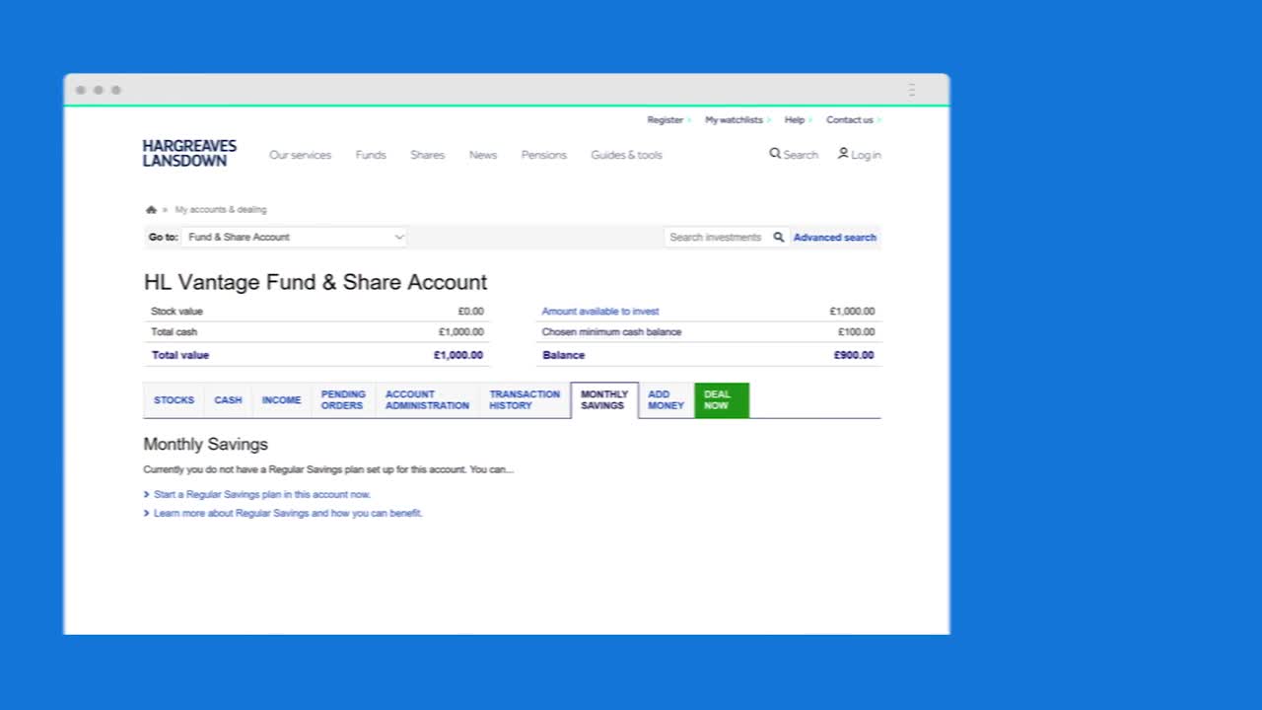This screenshot has width=1262, height=710.
Task: Open the Funds menu
Action: click(x=371, y=155)
